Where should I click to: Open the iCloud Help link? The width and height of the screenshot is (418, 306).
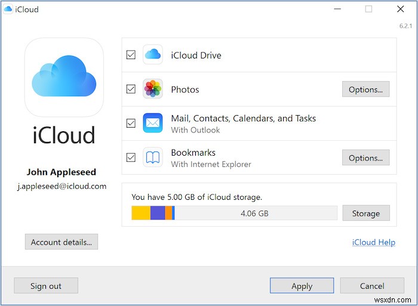tap(374, 242)
